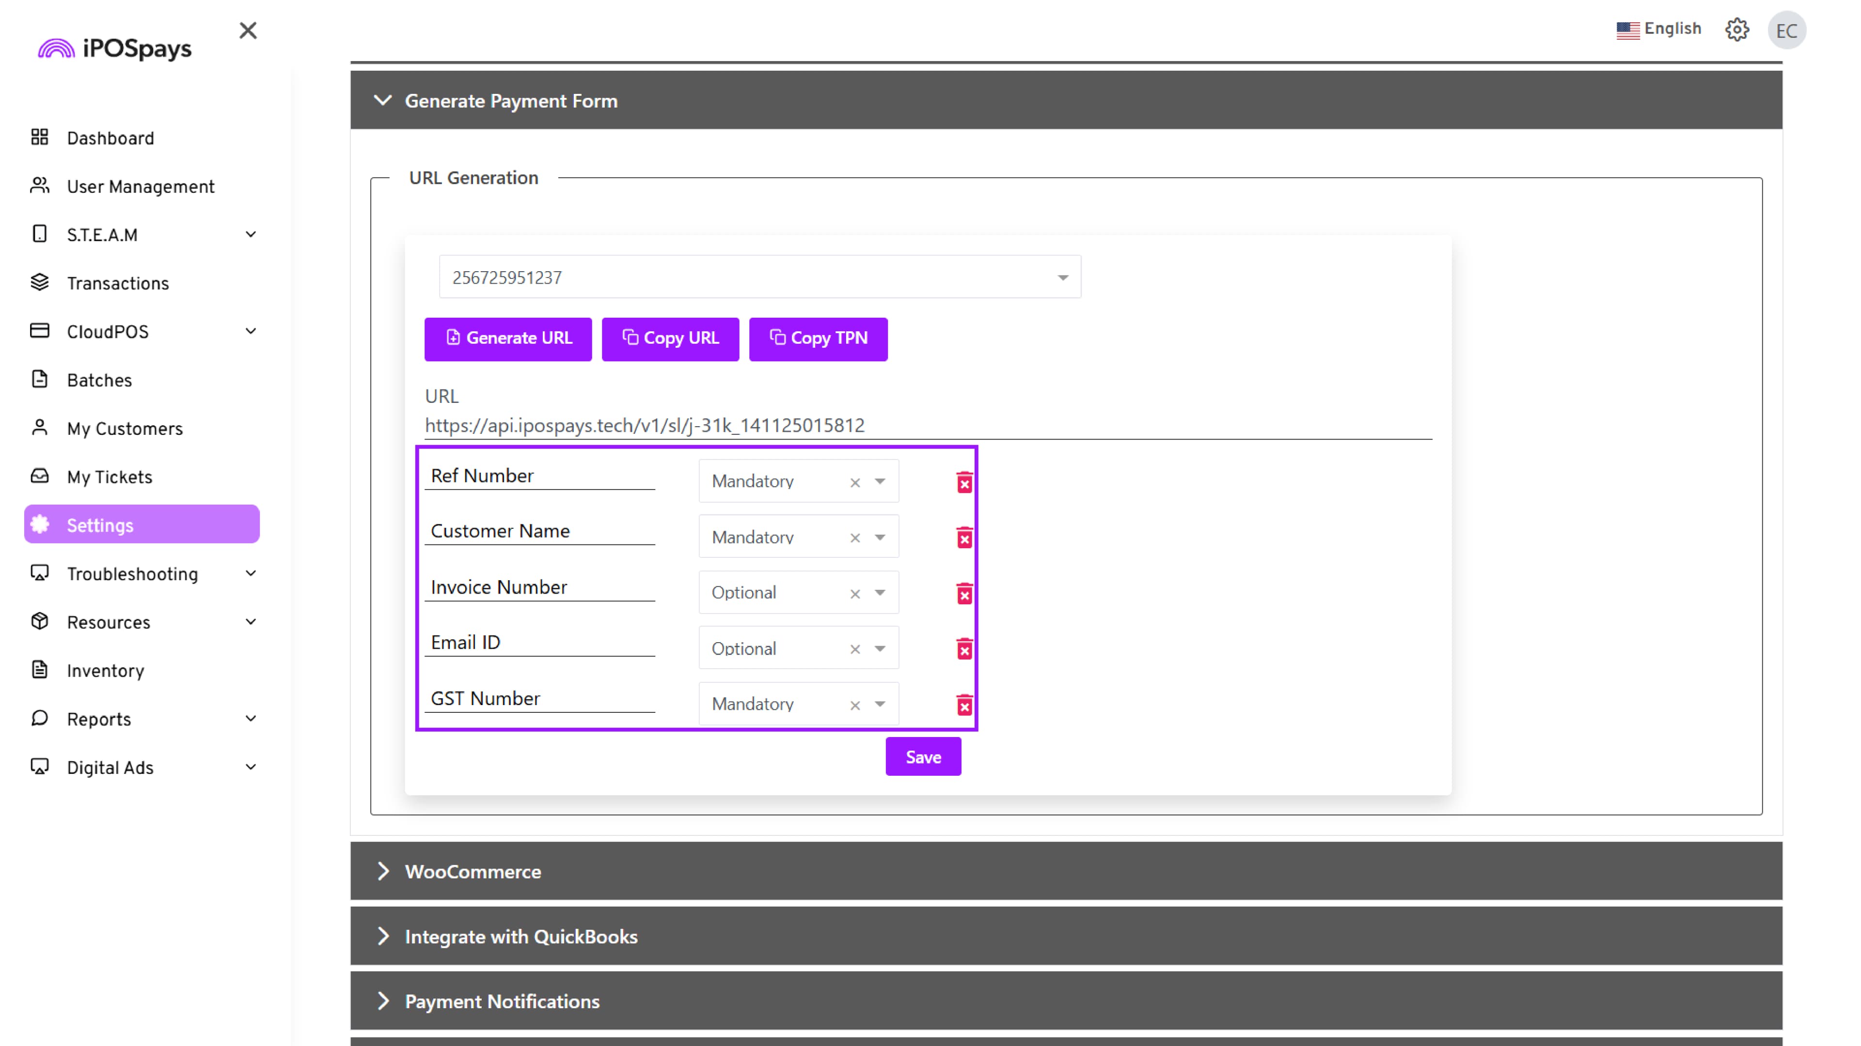
Task: Open the TPN 256725951237 dropdown
Action: click(x=1062, y=278)
